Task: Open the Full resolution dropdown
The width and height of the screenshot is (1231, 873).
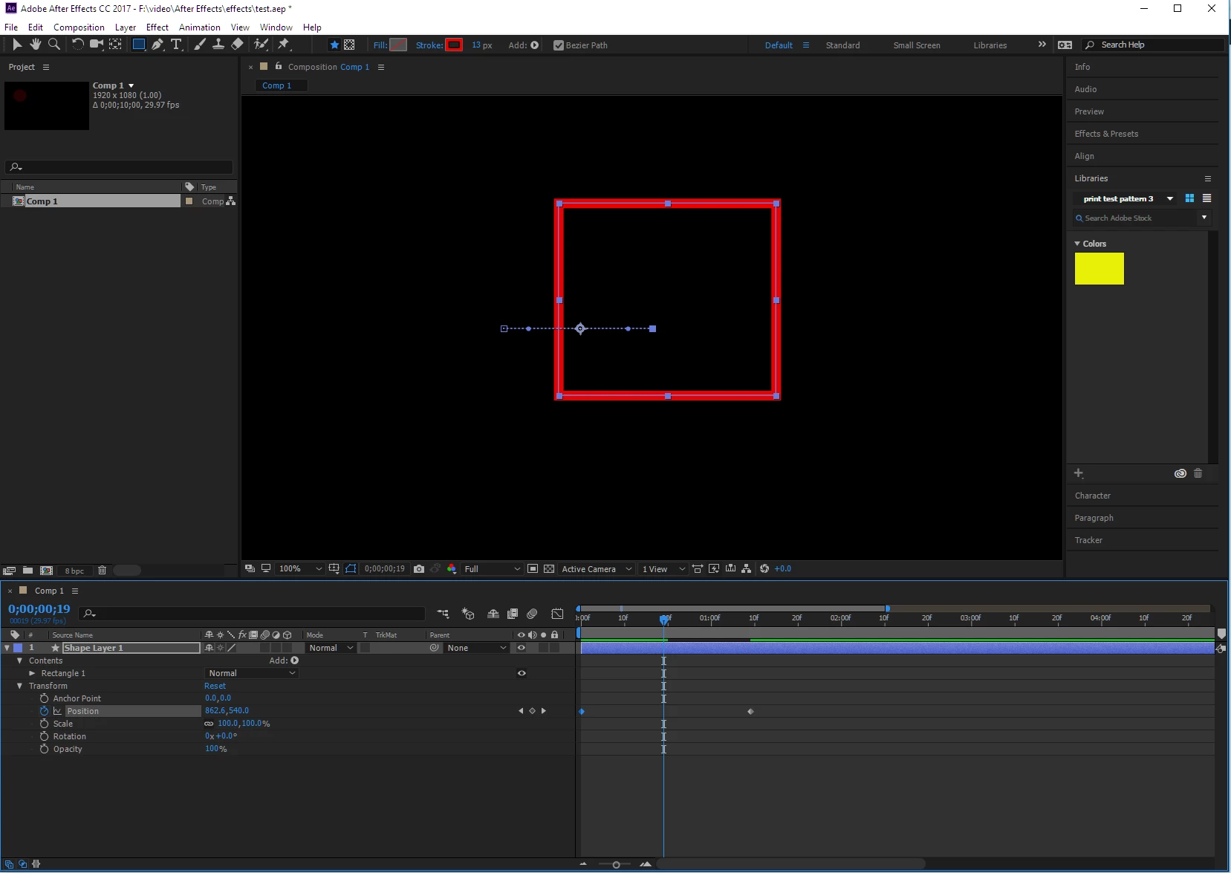Action: 493,569
